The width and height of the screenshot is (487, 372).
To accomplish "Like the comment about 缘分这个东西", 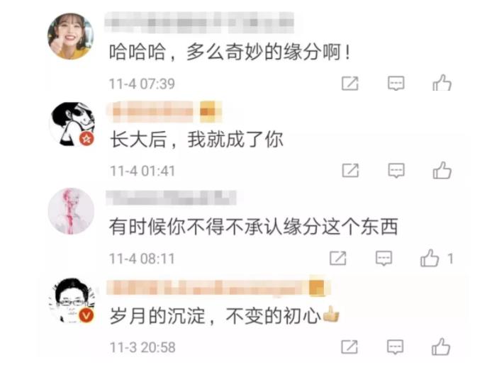I will (x=430, y=258).
